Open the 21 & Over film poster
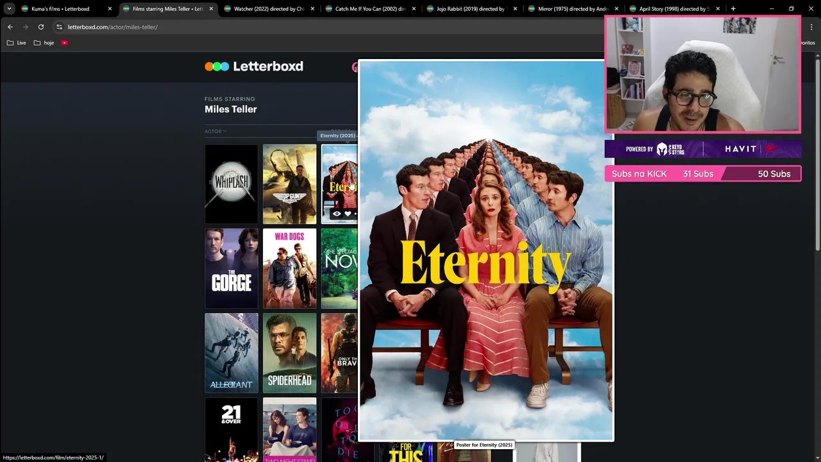 [231, 429]
